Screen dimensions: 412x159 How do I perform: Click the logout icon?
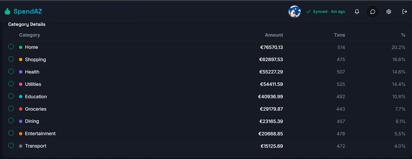(x=405, y=12)
